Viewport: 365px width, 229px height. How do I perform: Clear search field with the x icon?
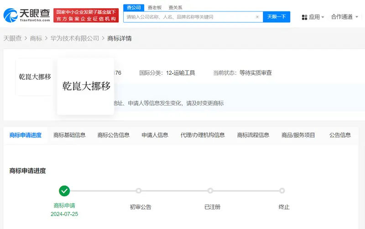click(257, 17)
